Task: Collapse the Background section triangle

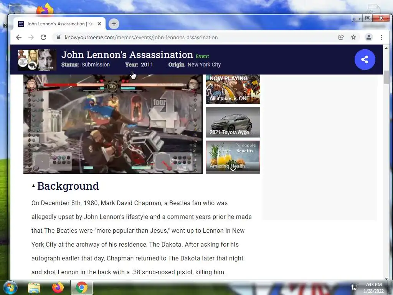Action: point(33,186)
